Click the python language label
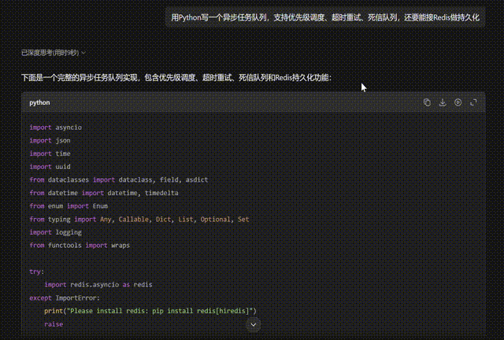 tap(39, 102)
